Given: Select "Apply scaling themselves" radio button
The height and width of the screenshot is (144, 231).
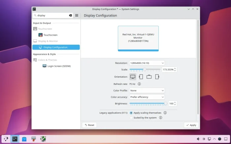Looking at the screenshot, I should [x=131, y=113].
